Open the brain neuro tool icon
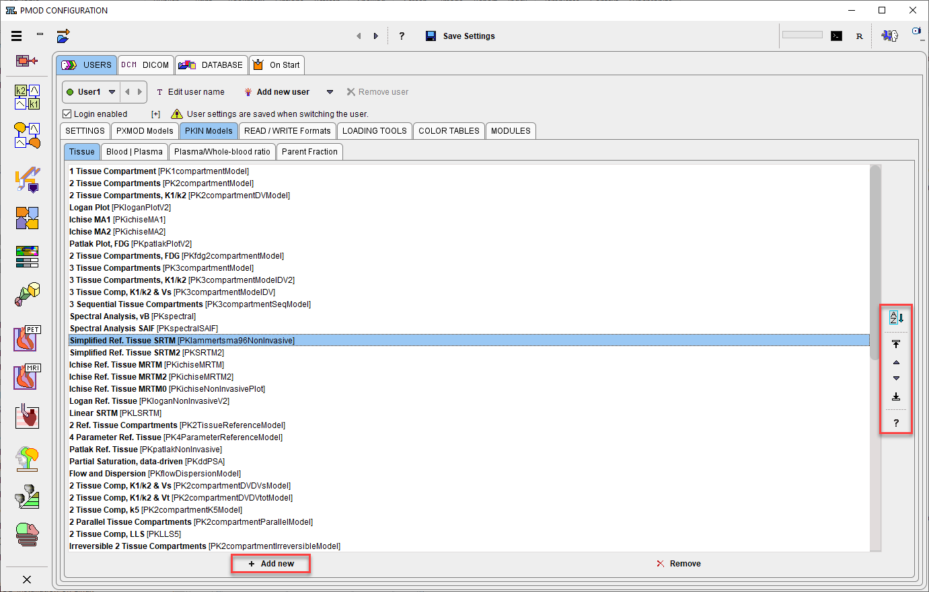Viewport: 929px width, 592px height. [x=28, y=459]
